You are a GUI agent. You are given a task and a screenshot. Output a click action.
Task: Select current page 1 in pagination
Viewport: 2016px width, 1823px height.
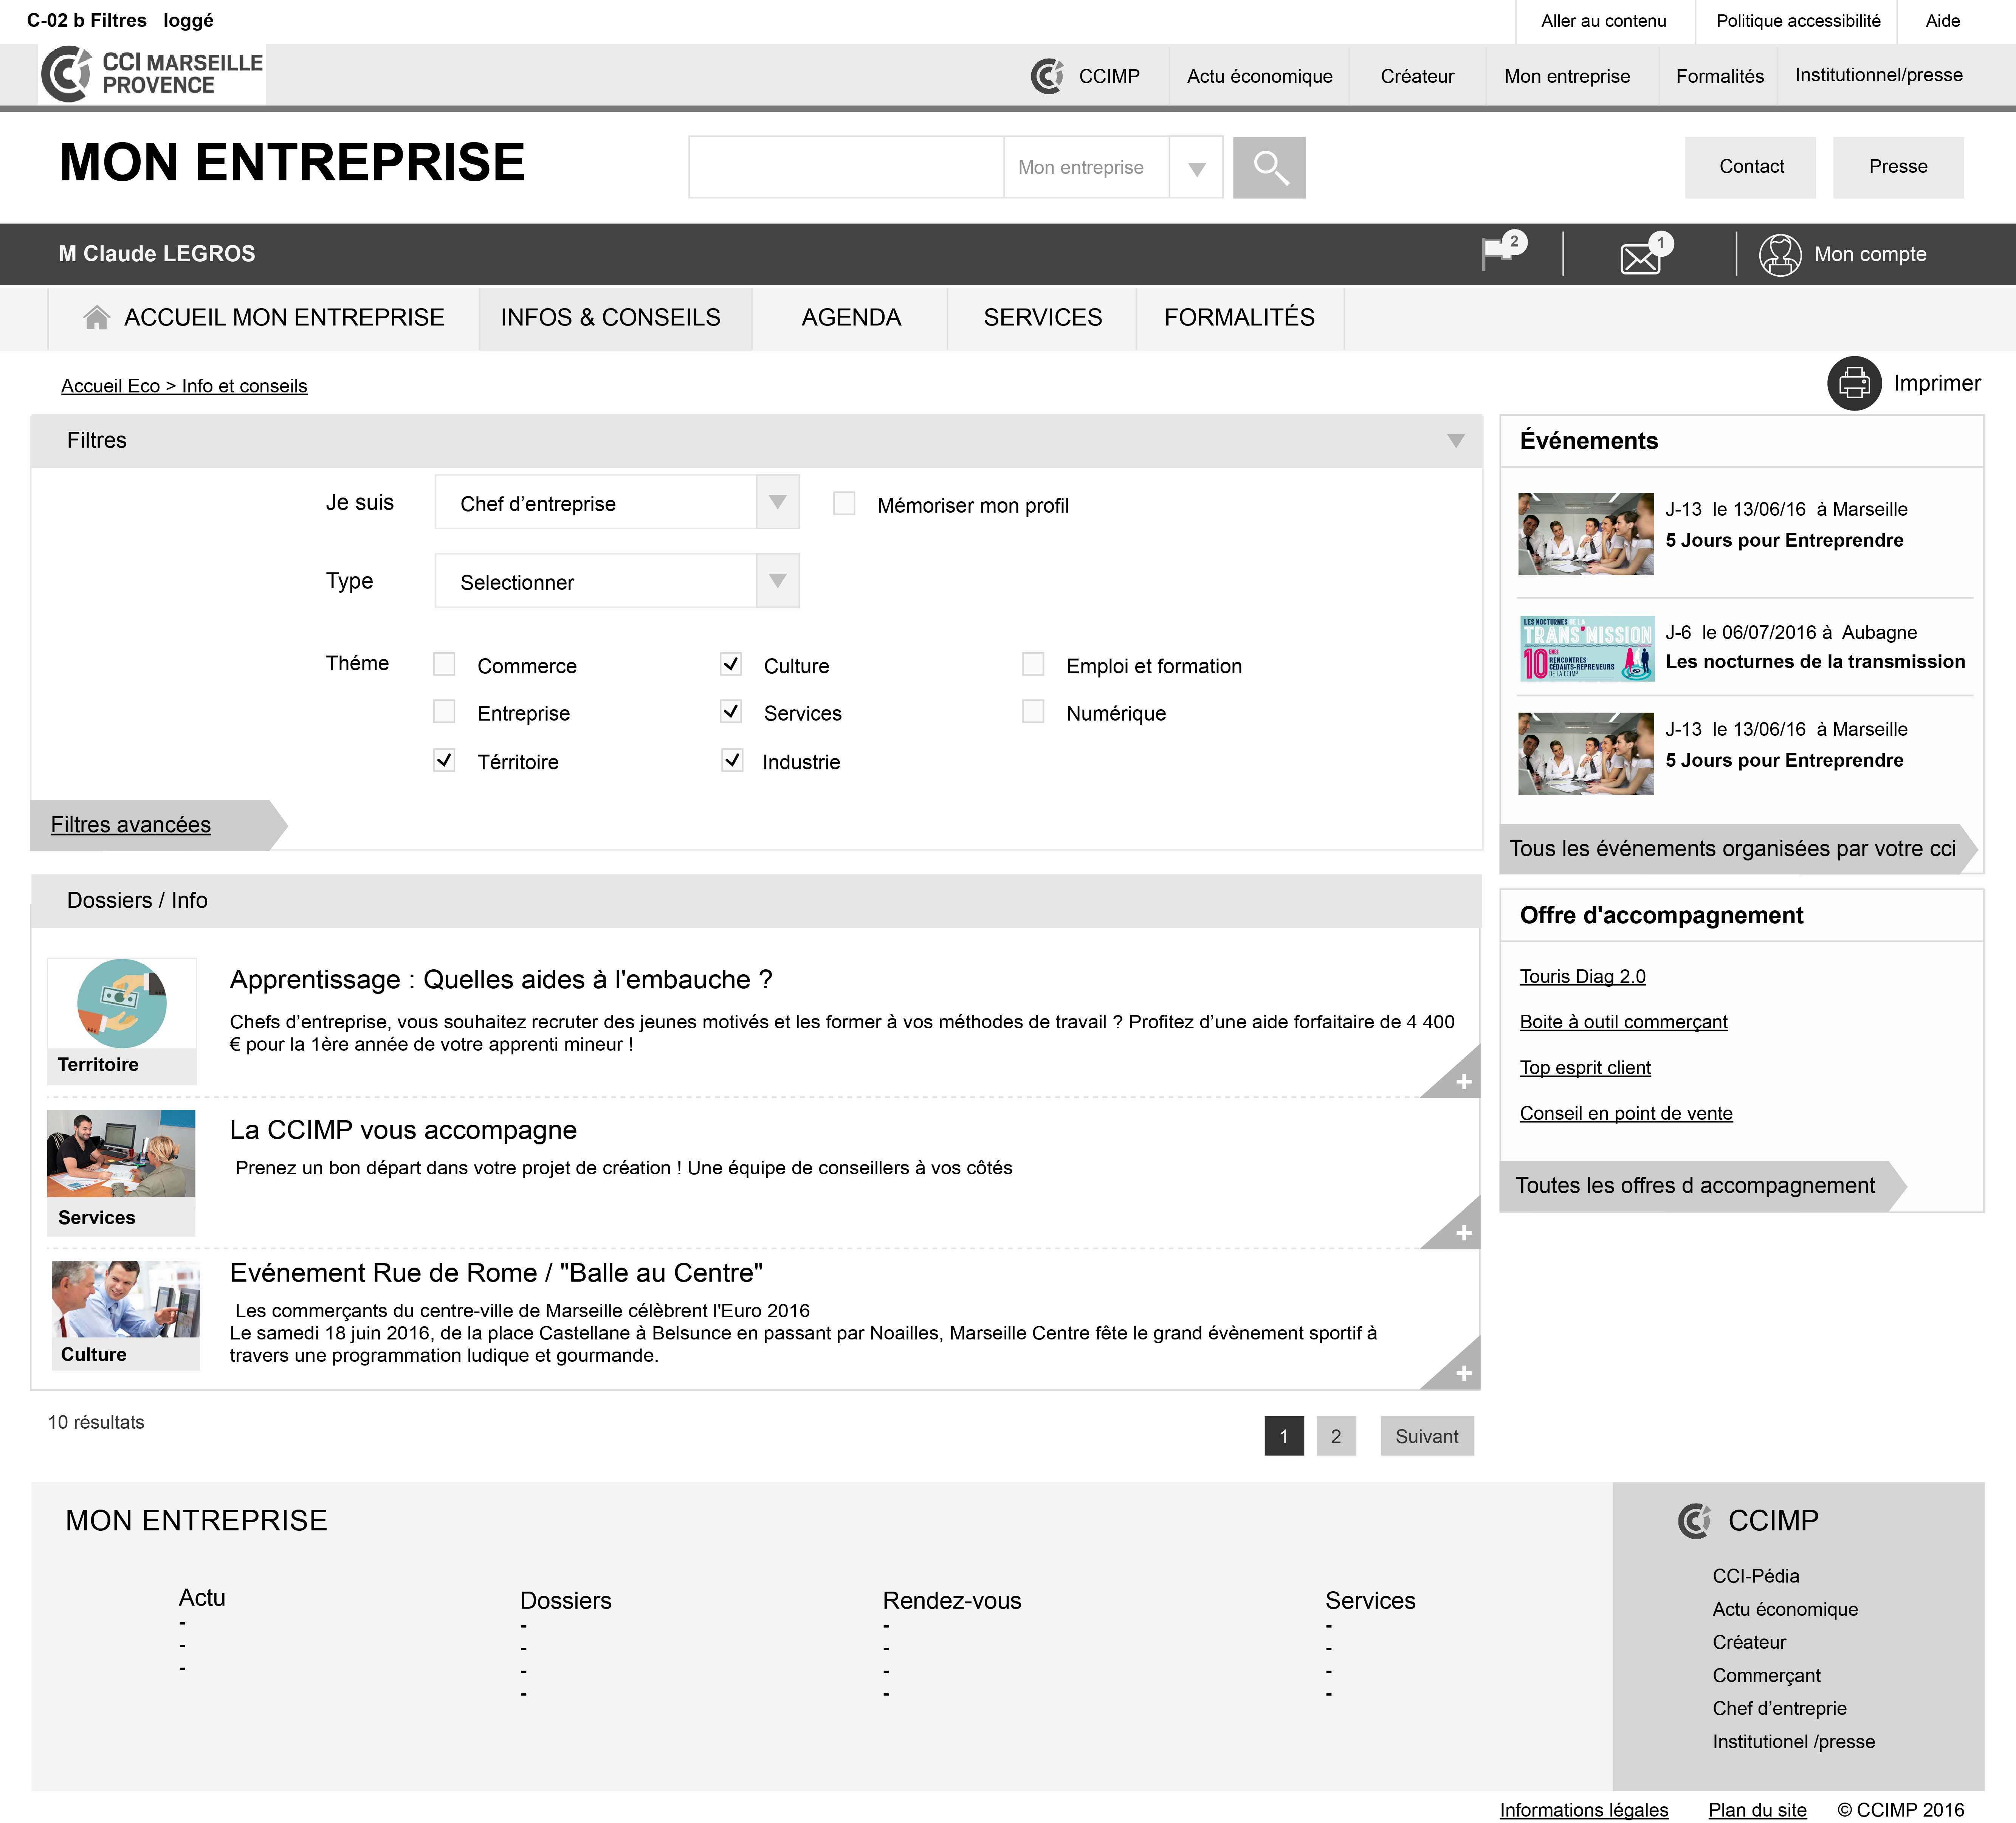click(x=1284, y=1436)
